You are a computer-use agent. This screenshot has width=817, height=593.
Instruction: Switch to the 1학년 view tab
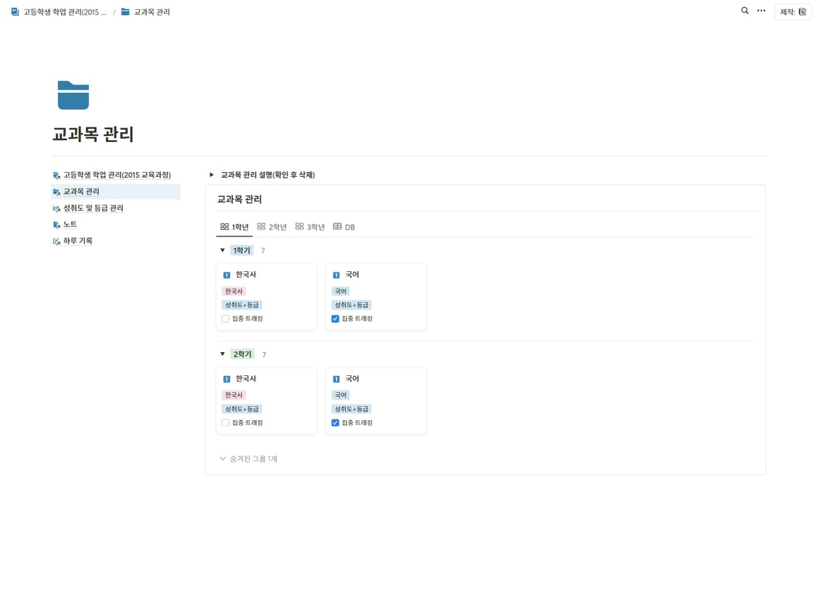point(234,227)
